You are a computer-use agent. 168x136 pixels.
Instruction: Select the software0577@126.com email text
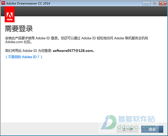73,51
